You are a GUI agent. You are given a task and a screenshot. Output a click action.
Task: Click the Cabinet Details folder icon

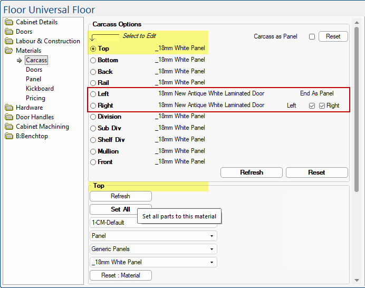coord(9,22)
